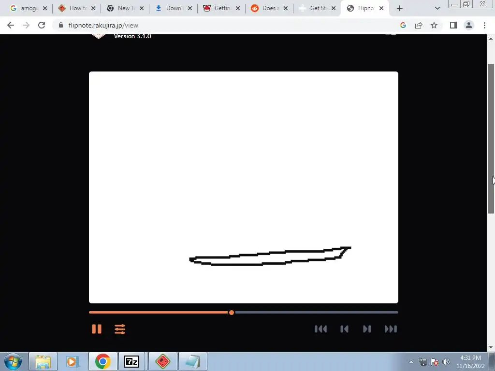Click the address bar URL flipnote.rakujira.jp/view
Screen dimensions: 495x371
click(103, 25)
